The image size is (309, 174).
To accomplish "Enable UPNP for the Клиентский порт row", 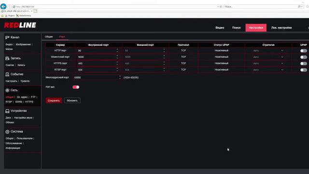I will (x=304, y=57).
